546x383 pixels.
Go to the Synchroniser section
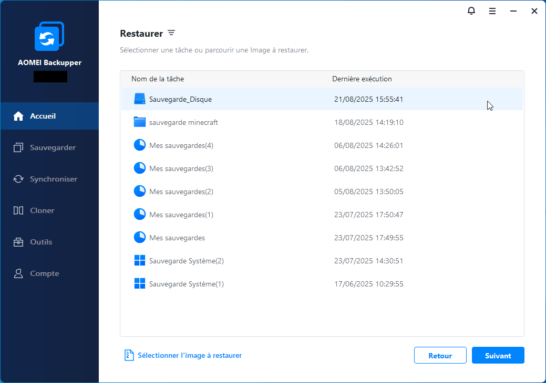click(x=49, y=179)
